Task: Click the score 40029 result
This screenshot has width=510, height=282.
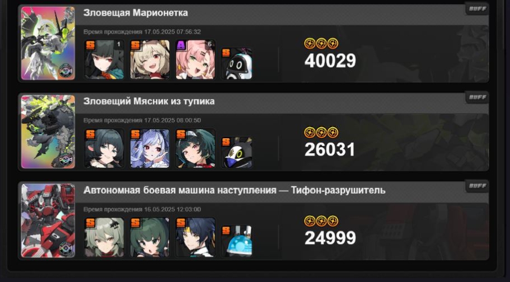Action: [330, 61]
